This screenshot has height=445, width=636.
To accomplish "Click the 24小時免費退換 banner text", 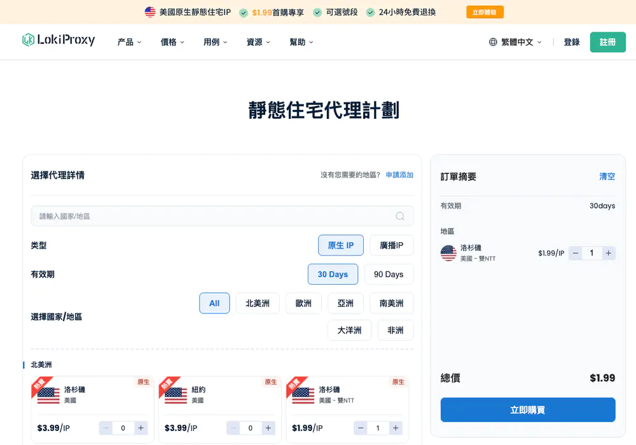I will click(x=407, y=12).
